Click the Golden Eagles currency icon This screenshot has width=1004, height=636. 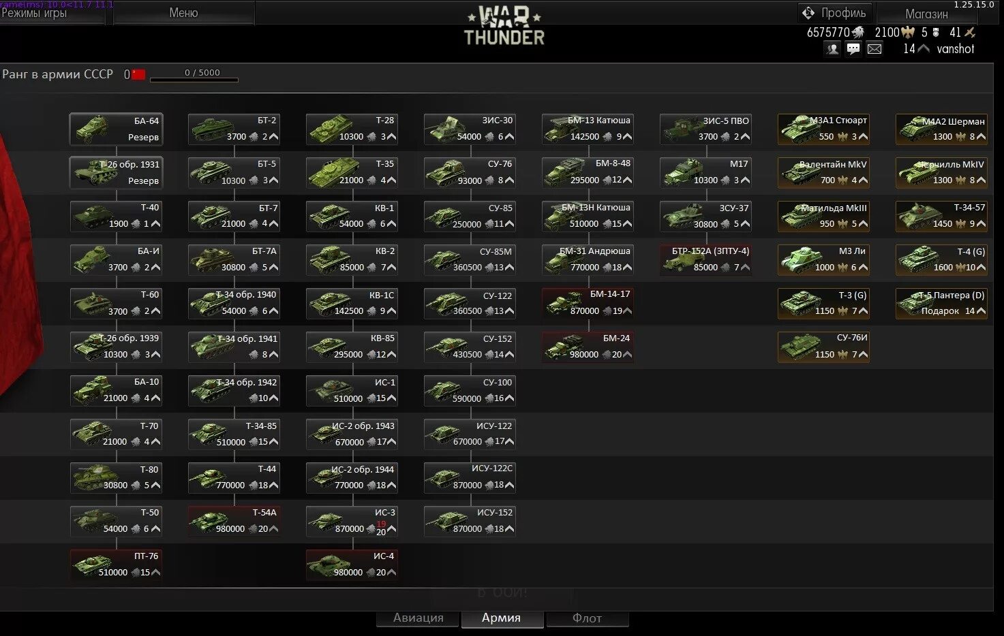click(908, 32)
